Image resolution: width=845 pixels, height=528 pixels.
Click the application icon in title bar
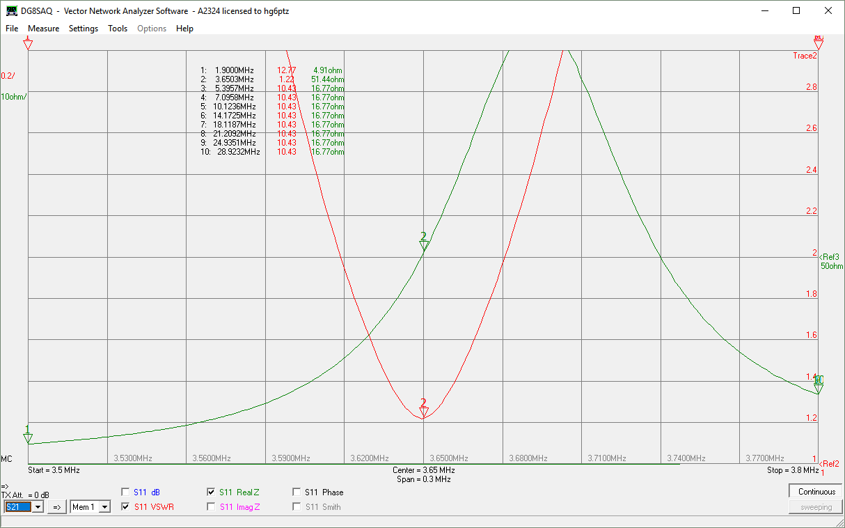(12, 11)
